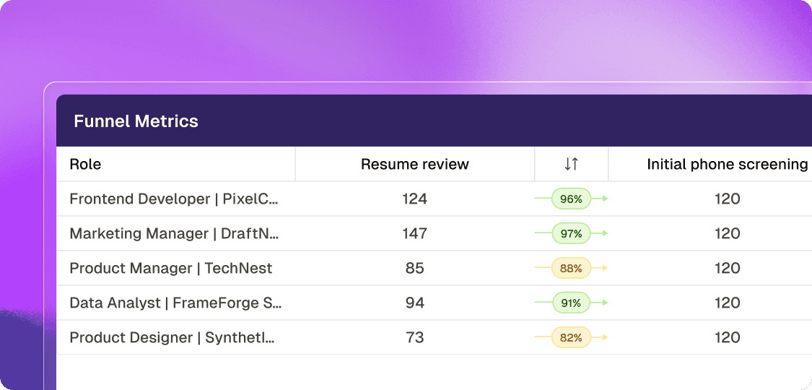The height and width of the screenshot is (390, 812).
Task: Click the 97% conversion badge
Action: (571, 233)
